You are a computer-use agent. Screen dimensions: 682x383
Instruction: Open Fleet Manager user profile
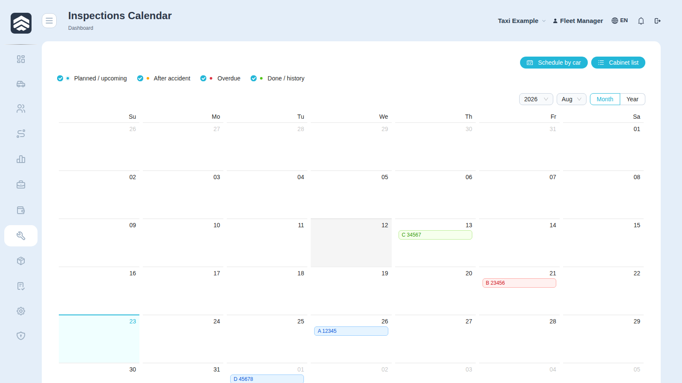[578, 21]
